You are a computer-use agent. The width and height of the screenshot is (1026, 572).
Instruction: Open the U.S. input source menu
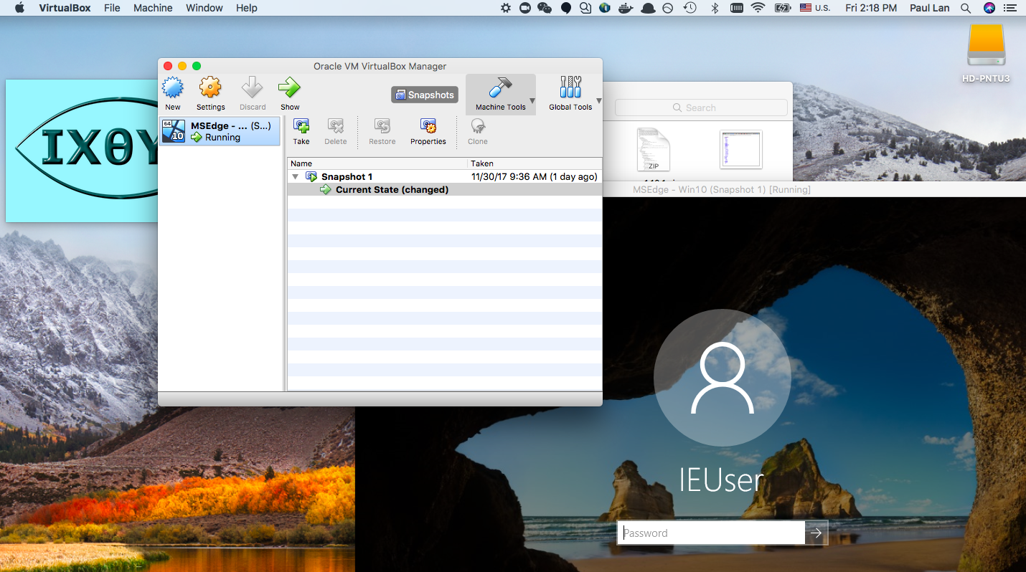tap(814, 8)
